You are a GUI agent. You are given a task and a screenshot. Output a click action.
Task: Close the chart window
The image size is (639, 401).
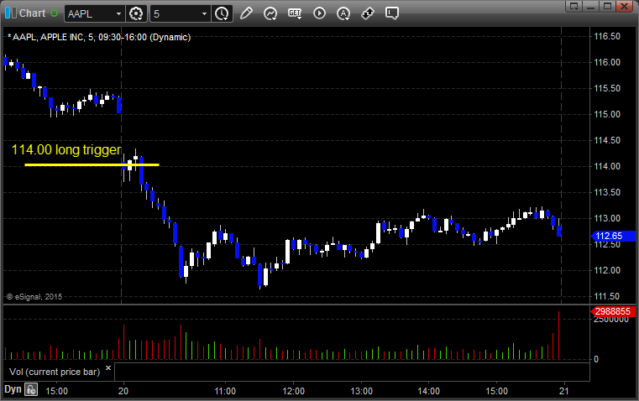[x=624, y=6]
